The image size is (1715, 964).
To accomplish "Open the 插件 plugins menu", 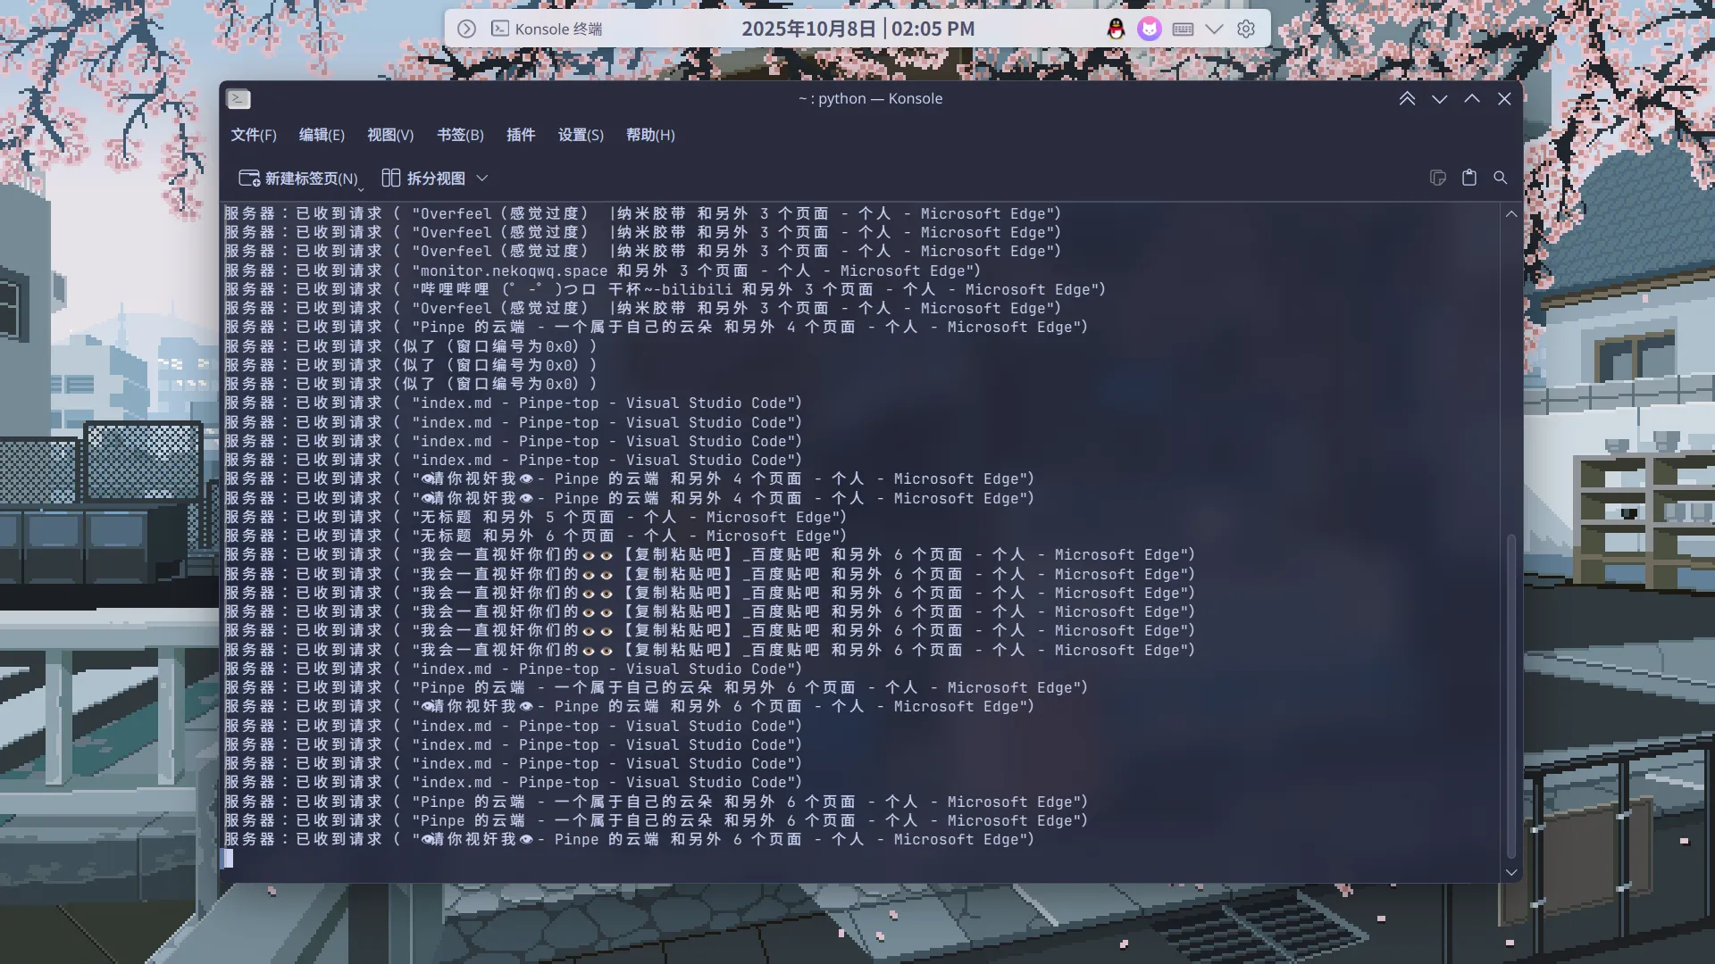I will coord(521,135).
